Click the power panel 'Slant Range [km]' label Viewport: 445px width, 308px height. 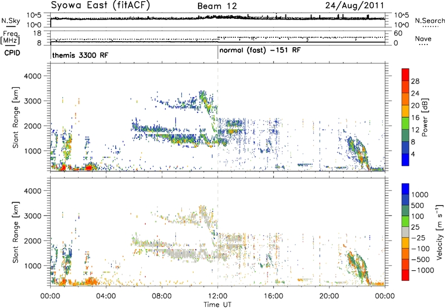(x=16, y=117)
